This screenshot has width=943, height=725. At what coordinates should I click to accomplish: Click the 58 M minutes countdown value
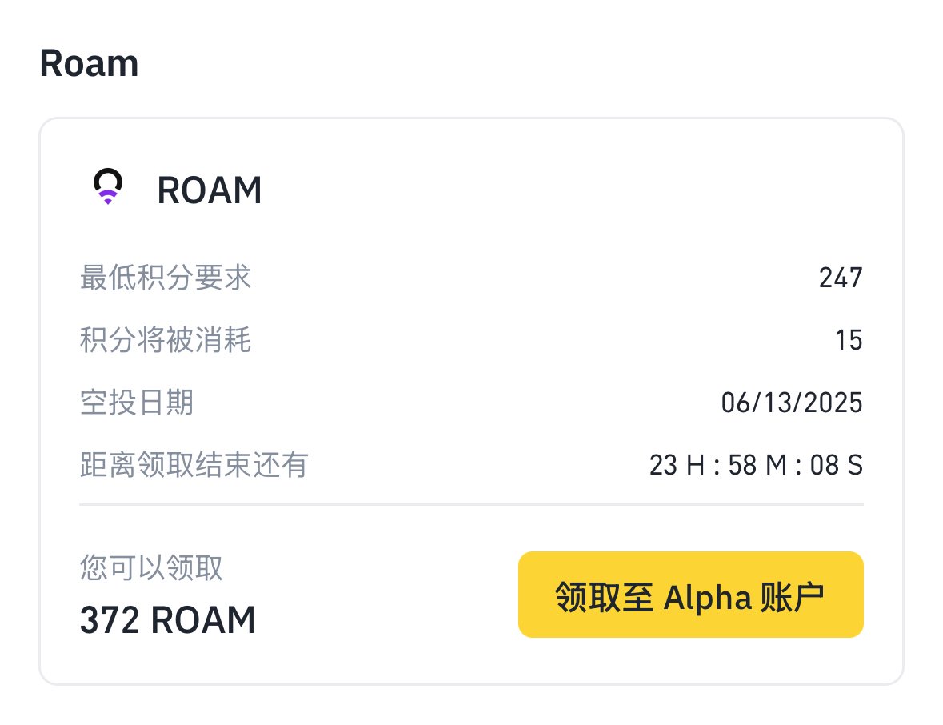[x=757, y=465]
